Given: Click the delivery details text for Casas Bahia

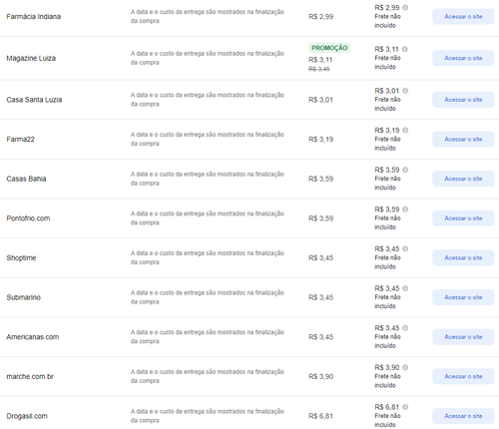Looking at the screenshot, I should (208, 179).
